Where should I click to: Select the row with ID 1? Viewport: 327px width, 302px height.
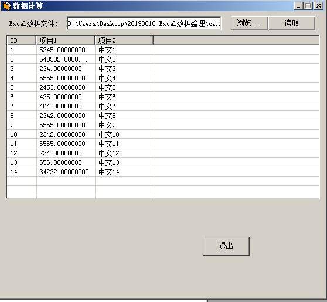pyautogui.click(x=163, y=50)
